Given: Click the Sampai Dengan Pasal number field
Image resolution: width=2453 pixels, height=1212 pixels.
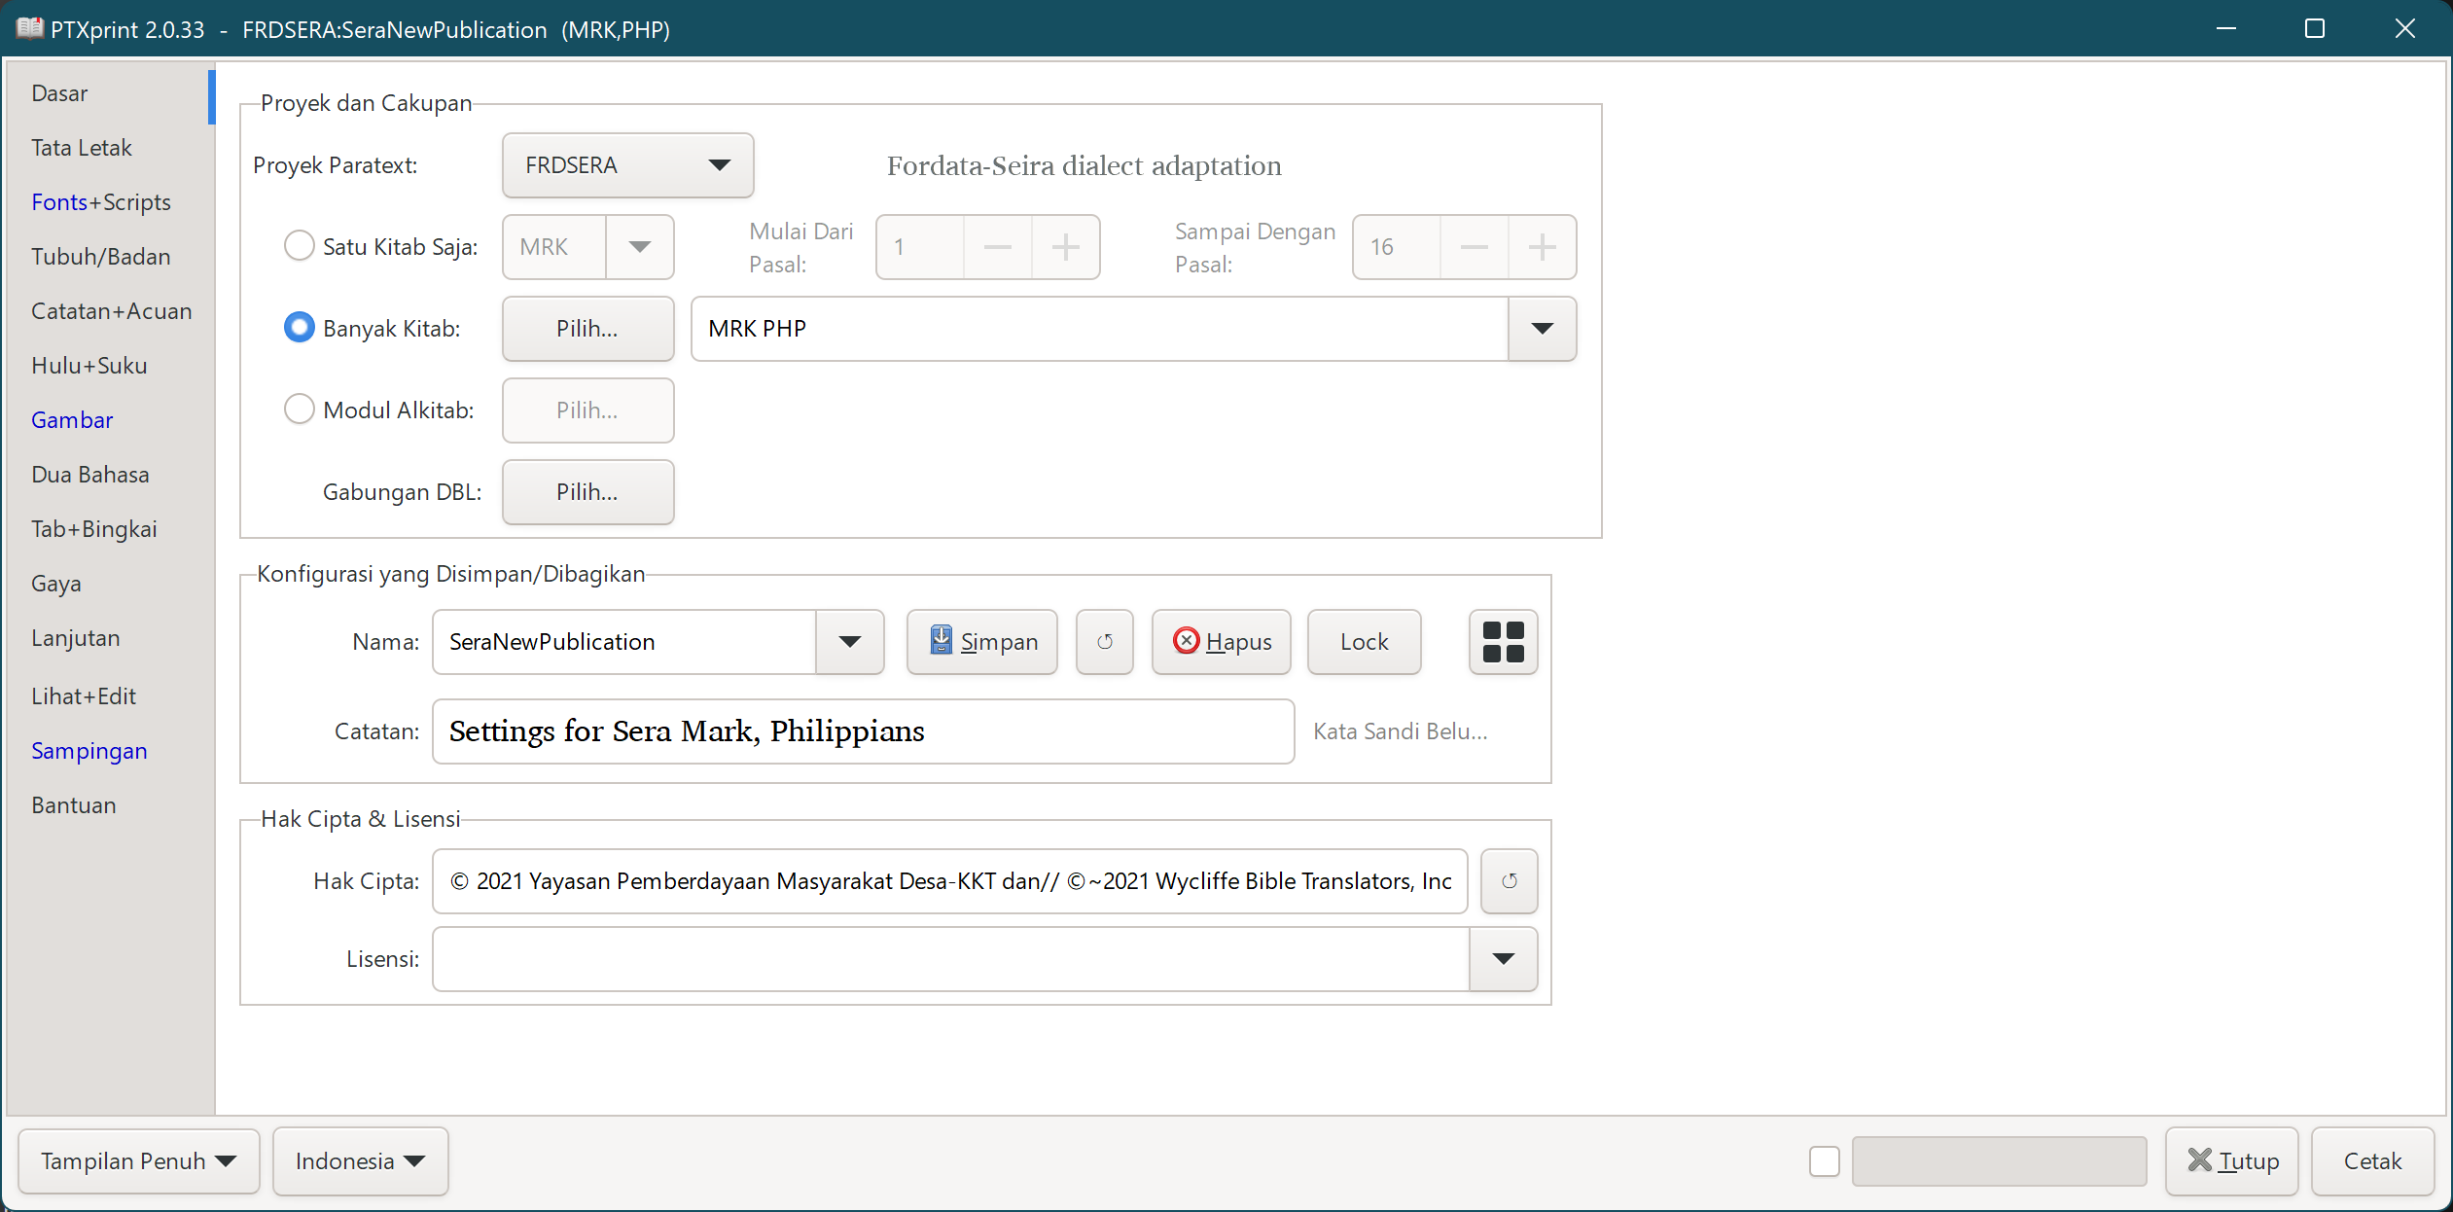Looking at the screenshot, I should (x=1397, y=247).
